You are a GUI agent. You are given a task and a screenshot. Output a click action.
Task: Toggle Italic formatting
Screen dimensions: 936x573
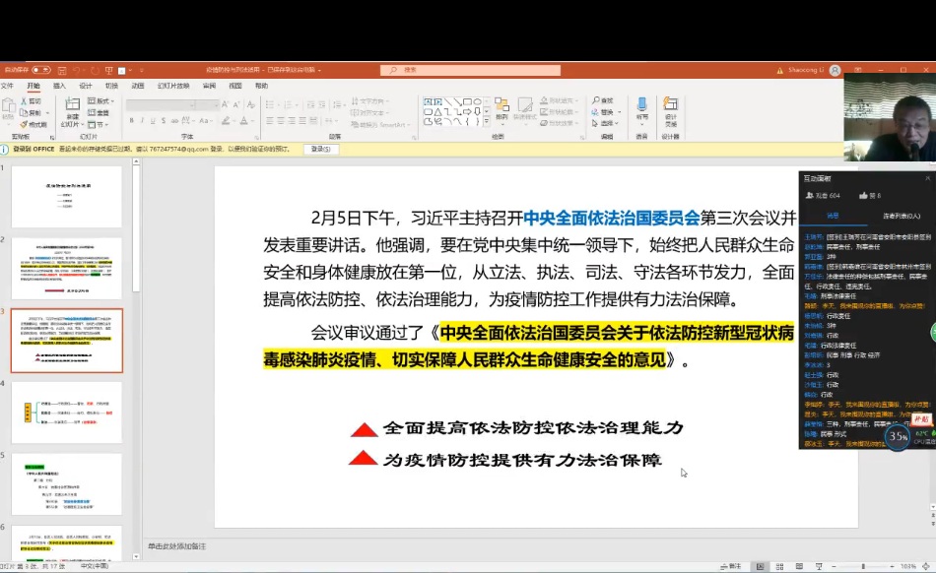[x=142, y=121]
